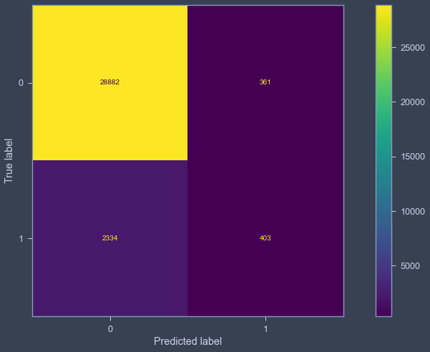Click the number 403 in the bottom-right cell
Viewport: 430px width, 352px height.
tap(265, 238)
